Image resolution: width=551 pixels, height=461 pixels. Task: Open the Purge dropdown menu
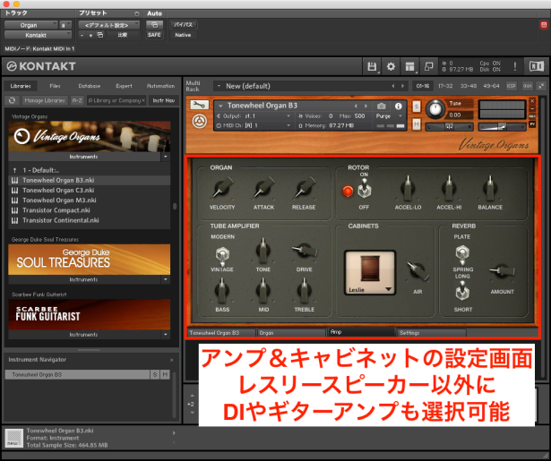[x=389, y=115]
